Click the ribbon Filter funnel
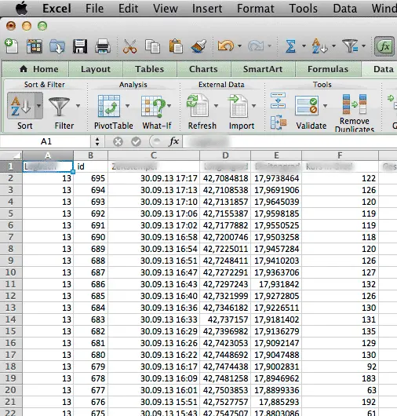The height and width of the screenshot is (416, 397). [x=59, y=107]
